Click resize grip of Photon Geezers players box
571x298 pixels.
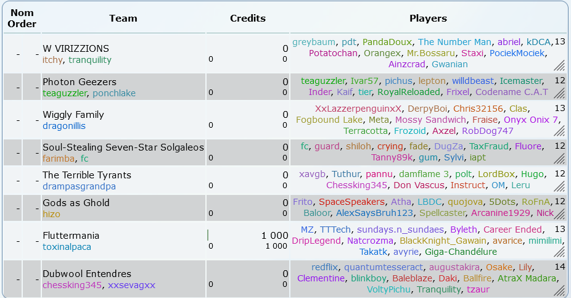(559, 93)
